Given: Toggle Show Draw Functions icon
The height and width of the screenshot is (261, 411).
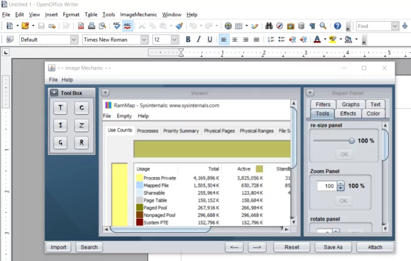Looking at the screenshot, I should [254, 26].
